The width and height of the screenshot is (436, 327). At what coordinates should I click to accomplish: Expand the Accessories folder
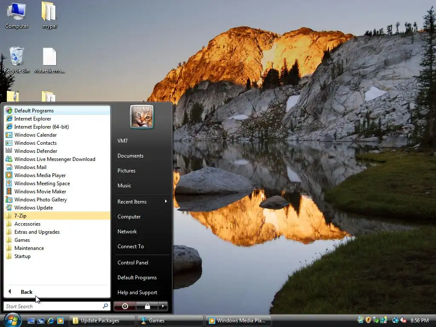[57, 224]
